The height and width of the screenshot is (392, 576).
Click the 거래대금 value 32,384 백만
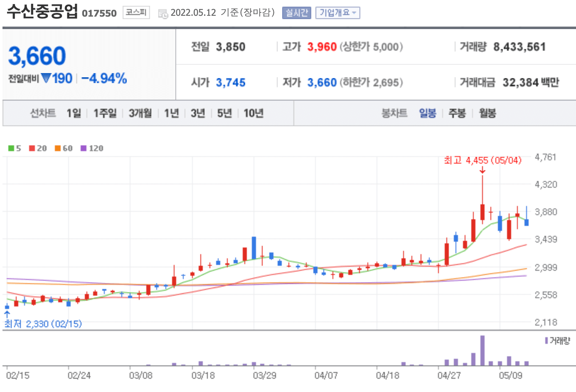point(531,82)
